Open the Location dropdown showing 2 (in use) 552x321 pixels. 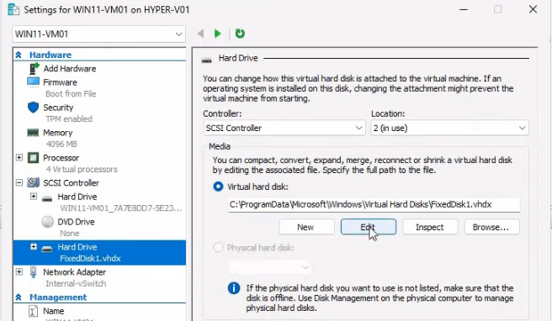tap(449, 128)
